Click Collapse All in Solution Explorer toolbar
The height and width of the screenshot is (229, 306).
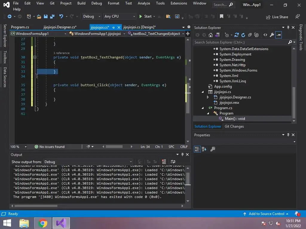tap(250, 35)
